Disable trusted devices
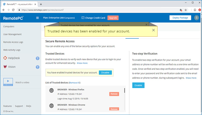The image size is (202, 115). pyautogui.click(x=105, y=73)
